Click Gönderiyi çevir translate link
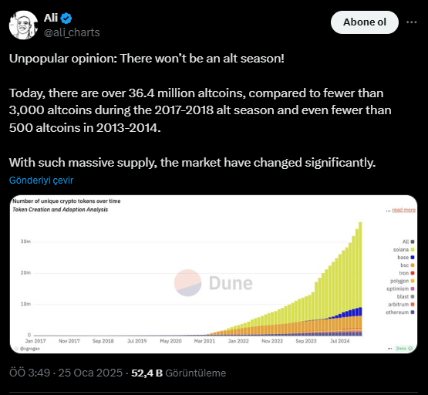Viewport: 428px width, 395px height. tap(41, 181)
